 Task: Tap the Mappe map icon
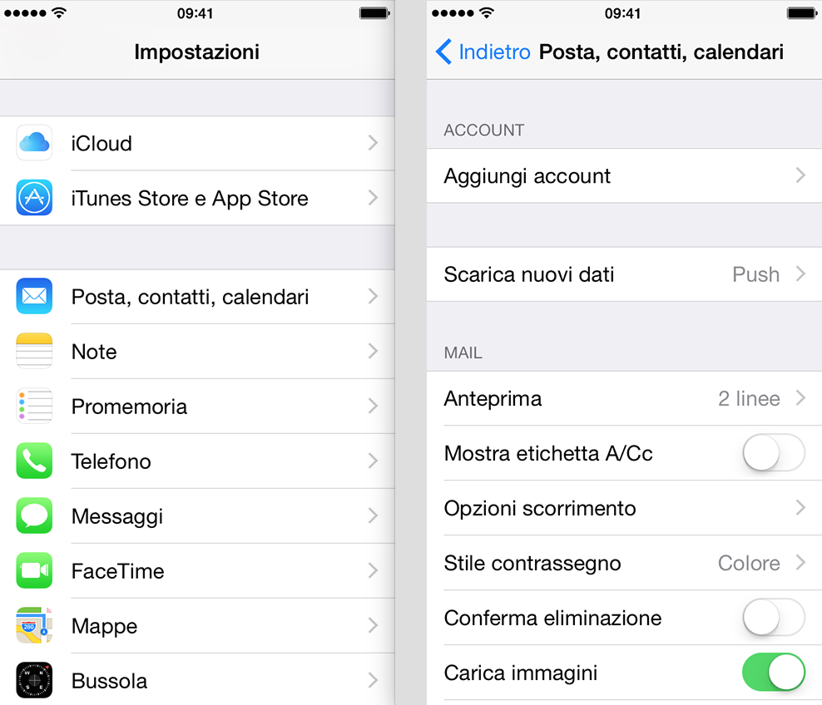(34, 626)
